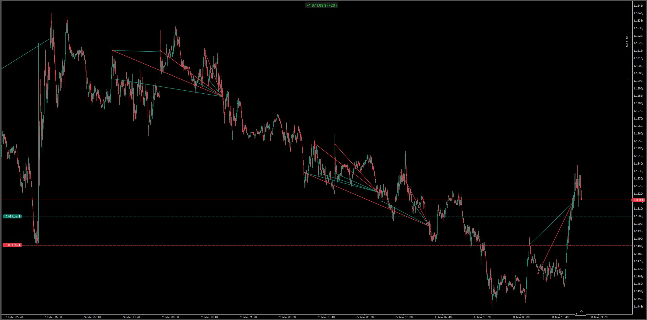
Task: Click the 23 Mar 16:00 time axis label
Action: [53, 317]
